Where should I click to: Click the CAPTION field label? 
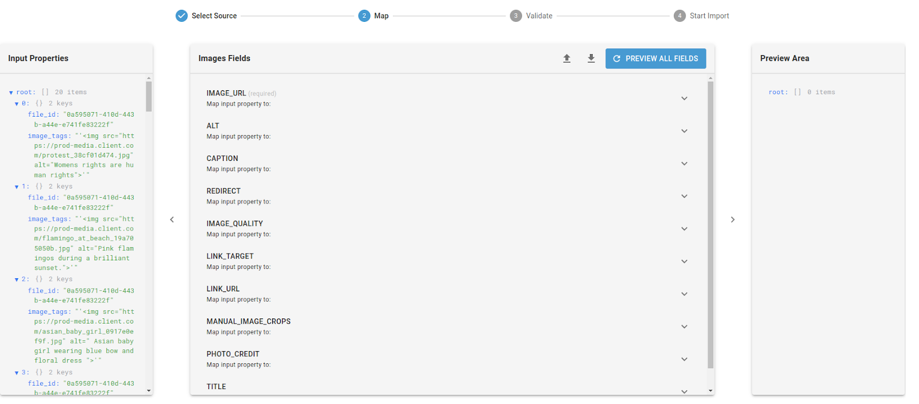[222, 159]
